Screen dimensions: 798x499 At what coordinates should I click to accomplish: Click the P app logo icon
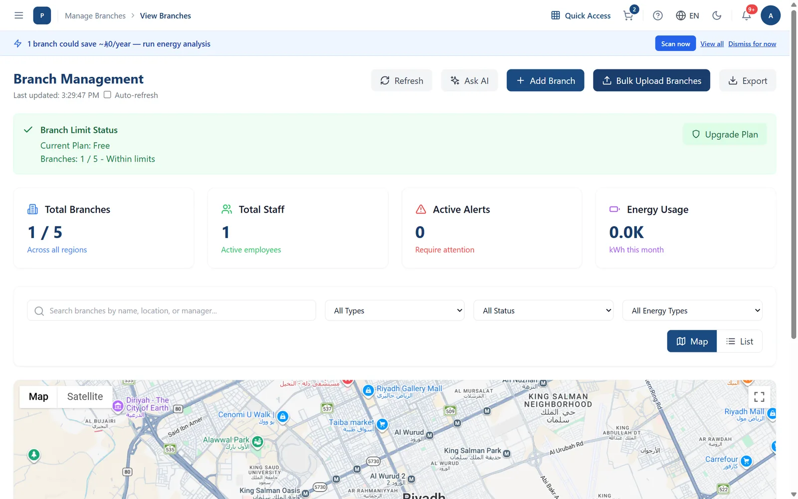[x=42, y=15]
